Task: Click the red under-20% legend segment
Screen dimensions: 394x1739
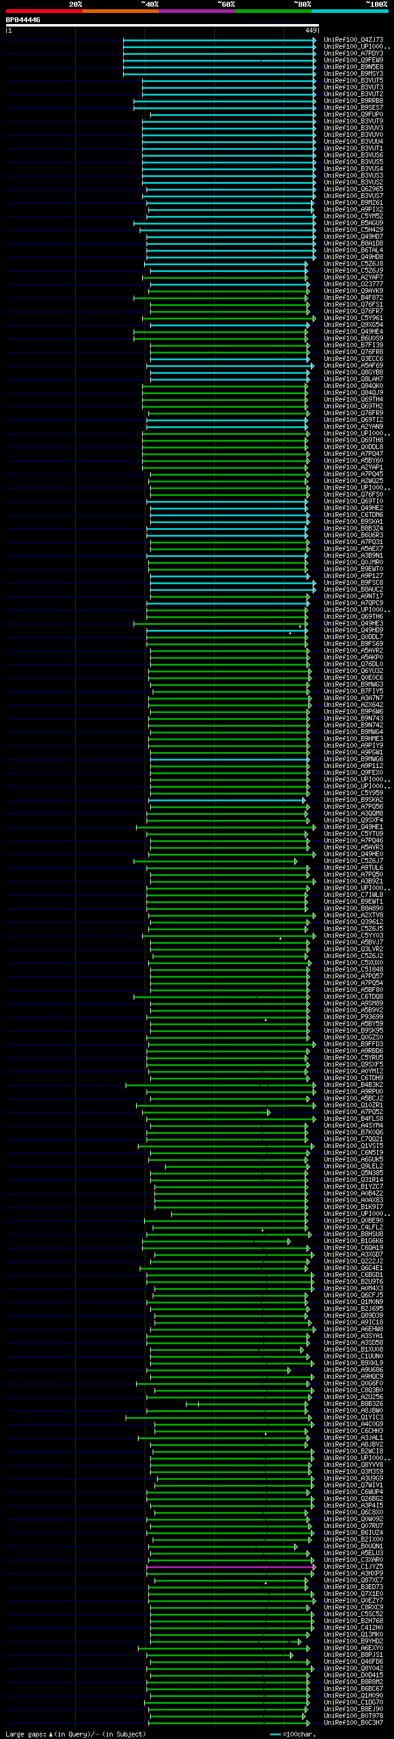Action: point(44,11)
